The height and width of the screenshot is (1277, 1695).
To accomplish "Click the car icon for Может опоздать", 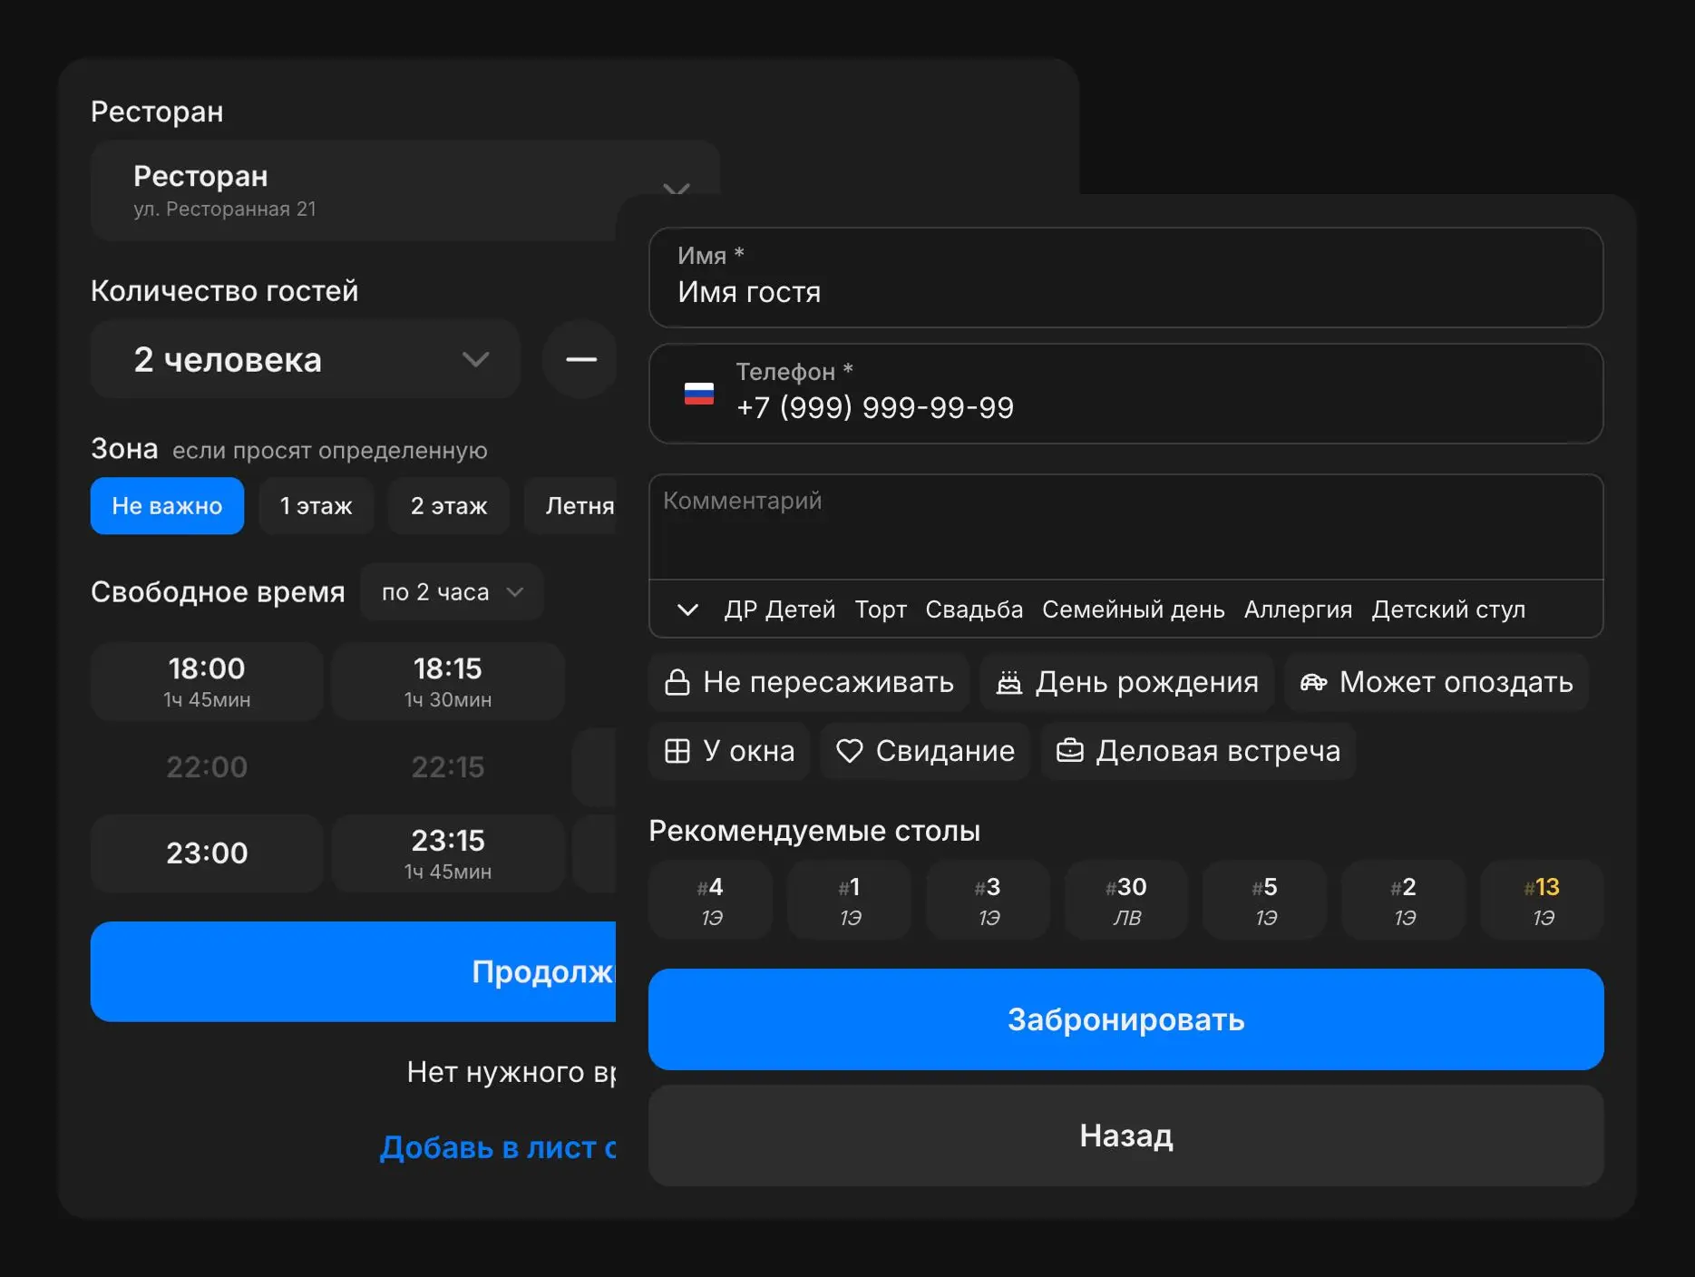I will tap(1313, 682).
